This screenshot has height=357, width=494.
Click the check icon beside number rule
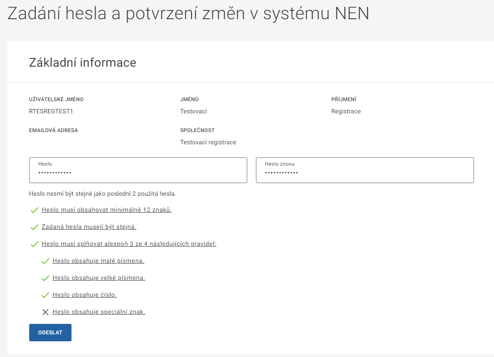(45, 295)
